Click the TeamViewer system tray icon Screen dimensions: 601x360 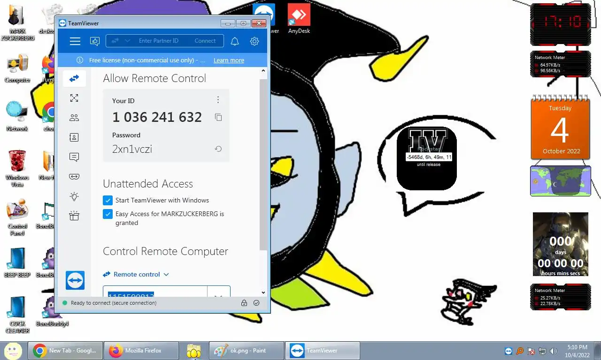tap(509, 351)
